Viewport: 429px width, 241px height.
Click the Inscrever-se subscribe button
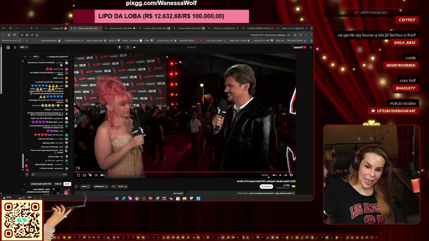click(x=266, y=186)
